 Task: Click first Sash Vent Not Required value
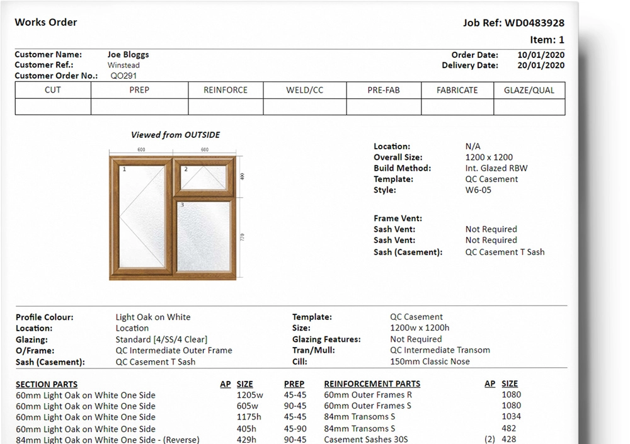point(491,229)
